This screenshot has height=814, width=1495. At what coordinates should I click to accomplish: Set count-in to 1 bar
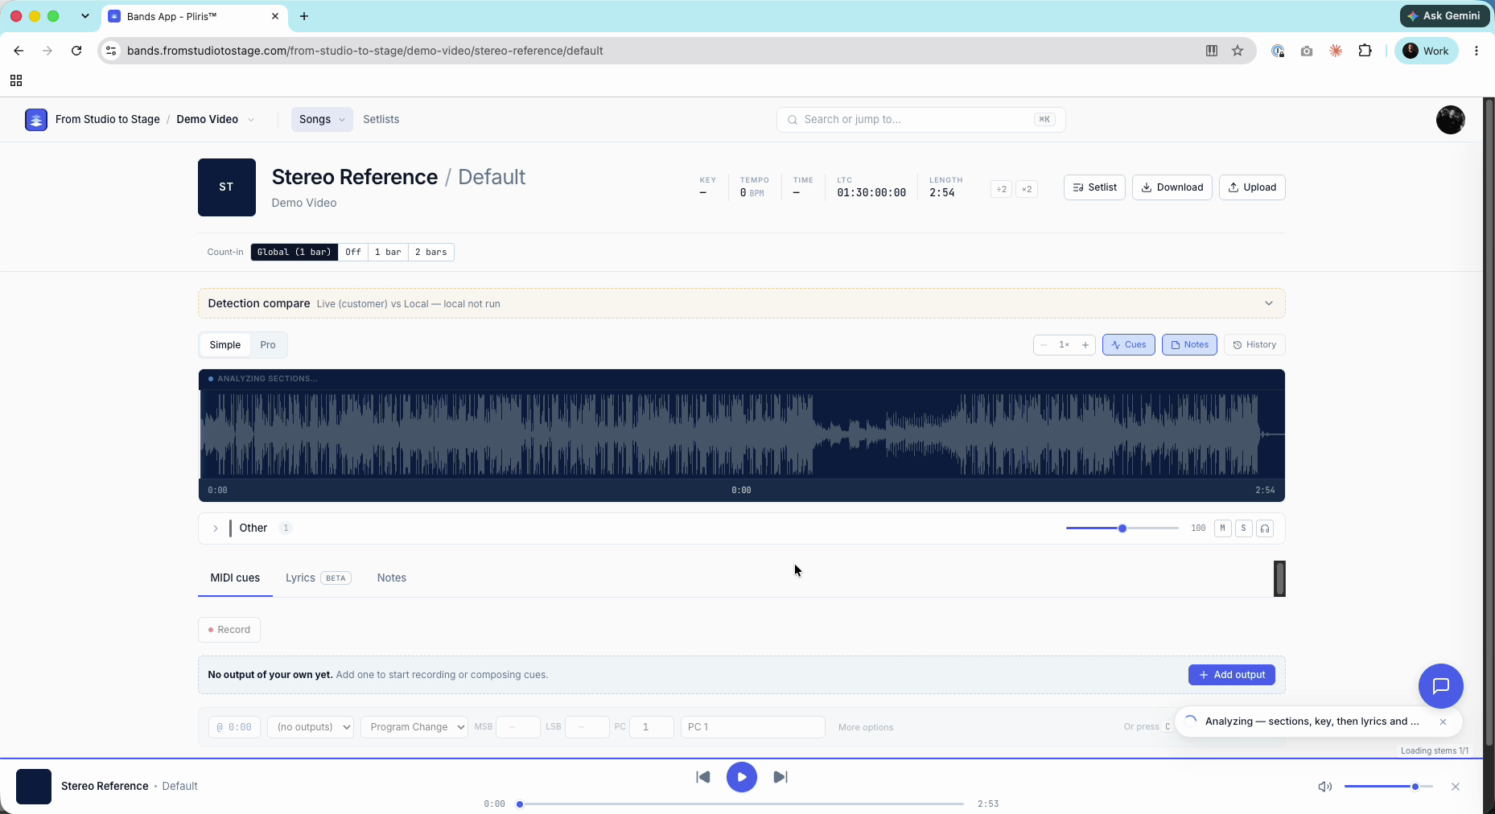click(388, 253)
